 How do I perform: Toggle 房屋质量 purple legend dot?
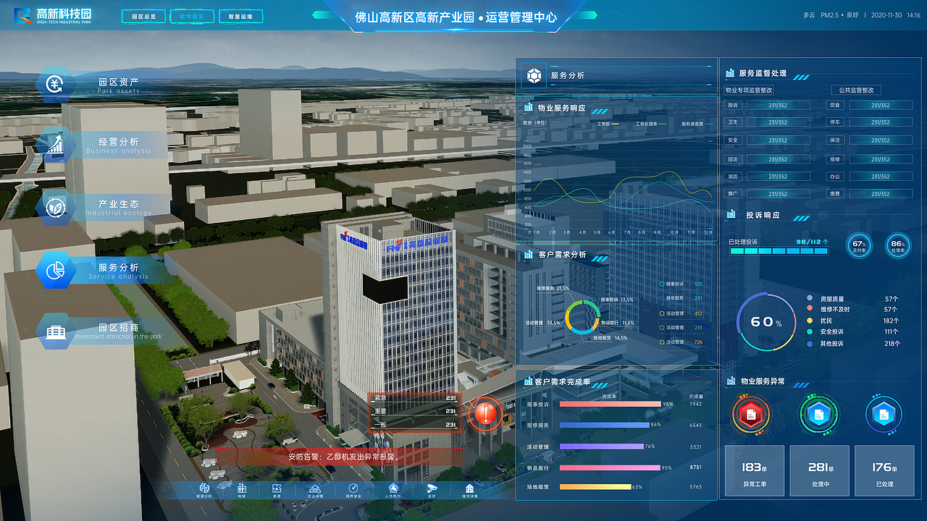pyautogui.click(x=810, y=298)
